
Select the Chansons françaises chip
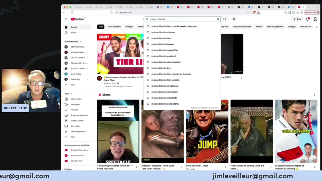pos(242,27)
